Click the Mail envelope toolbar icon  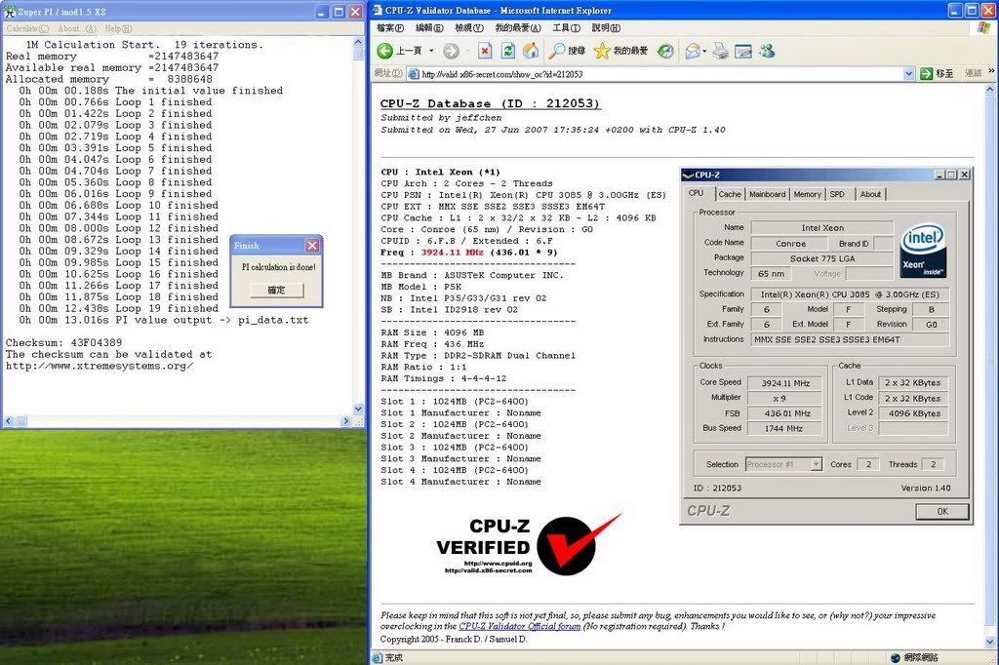click(x=693, y=51)
